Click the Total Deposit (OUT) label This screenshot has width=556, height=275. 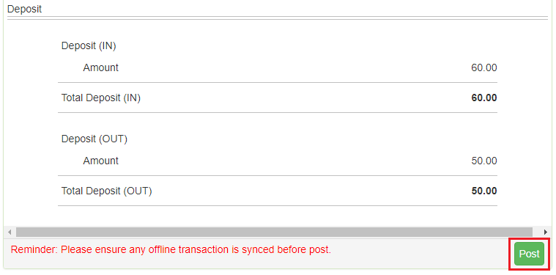coord(106,191)
